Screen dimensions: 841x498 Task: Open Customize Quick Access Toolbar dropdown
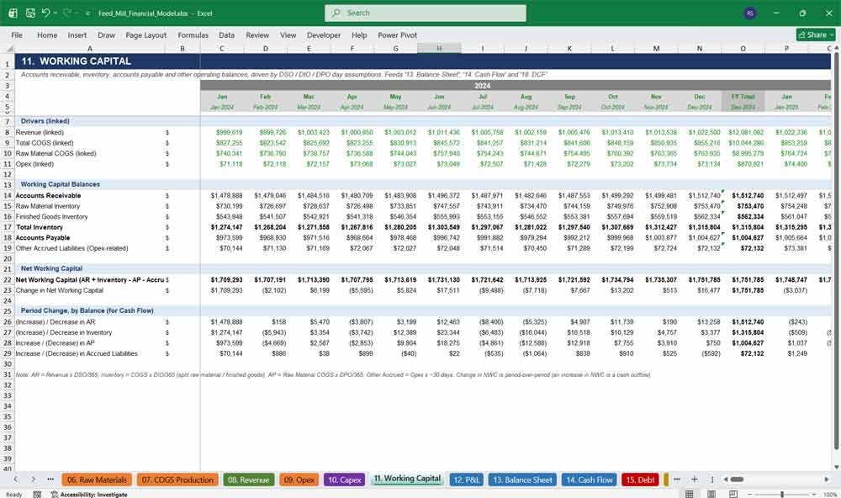87,13
